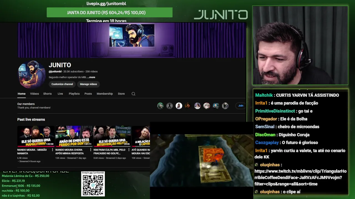The image size is (355, 199).
Task: Open Anão de Embu Está Ferido thumbnail
Action: [74, 136]
